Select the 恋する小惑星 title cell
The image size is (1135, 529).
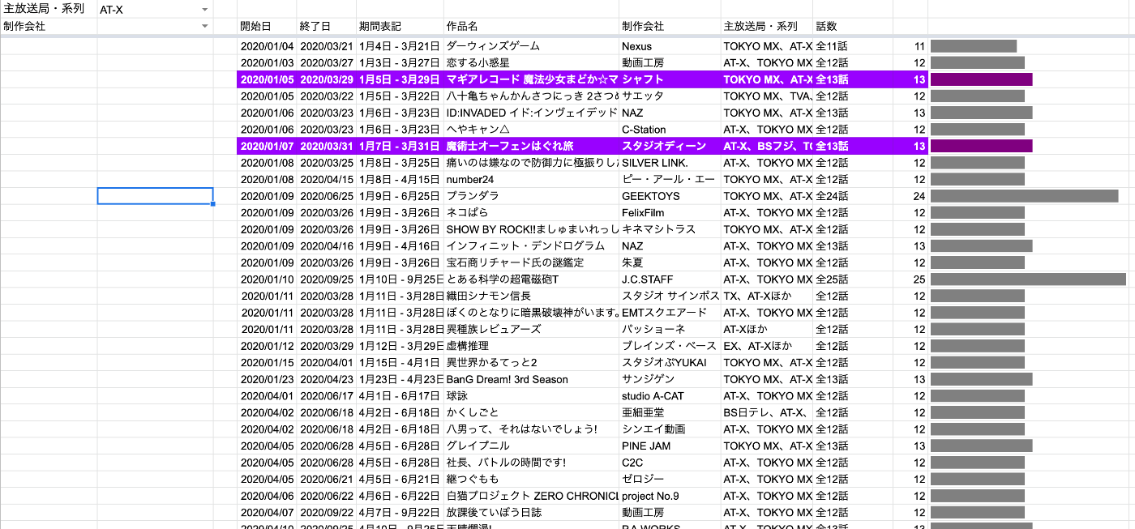[531, 62]
